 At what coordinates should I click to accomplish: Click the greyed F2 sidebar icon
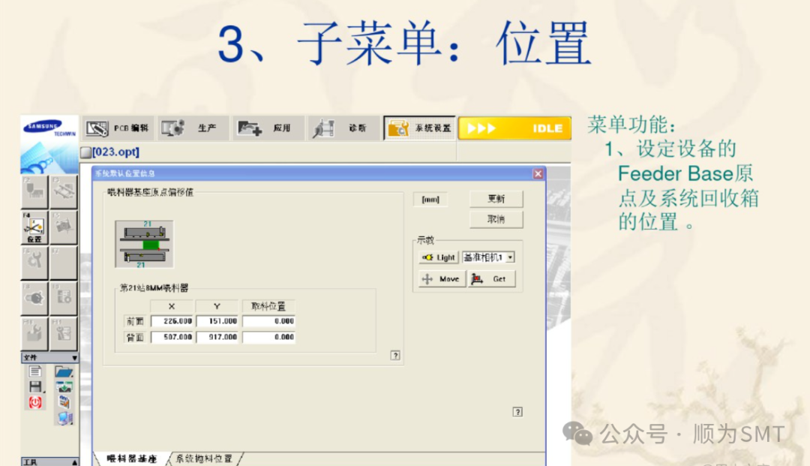[x=34, y=191]
